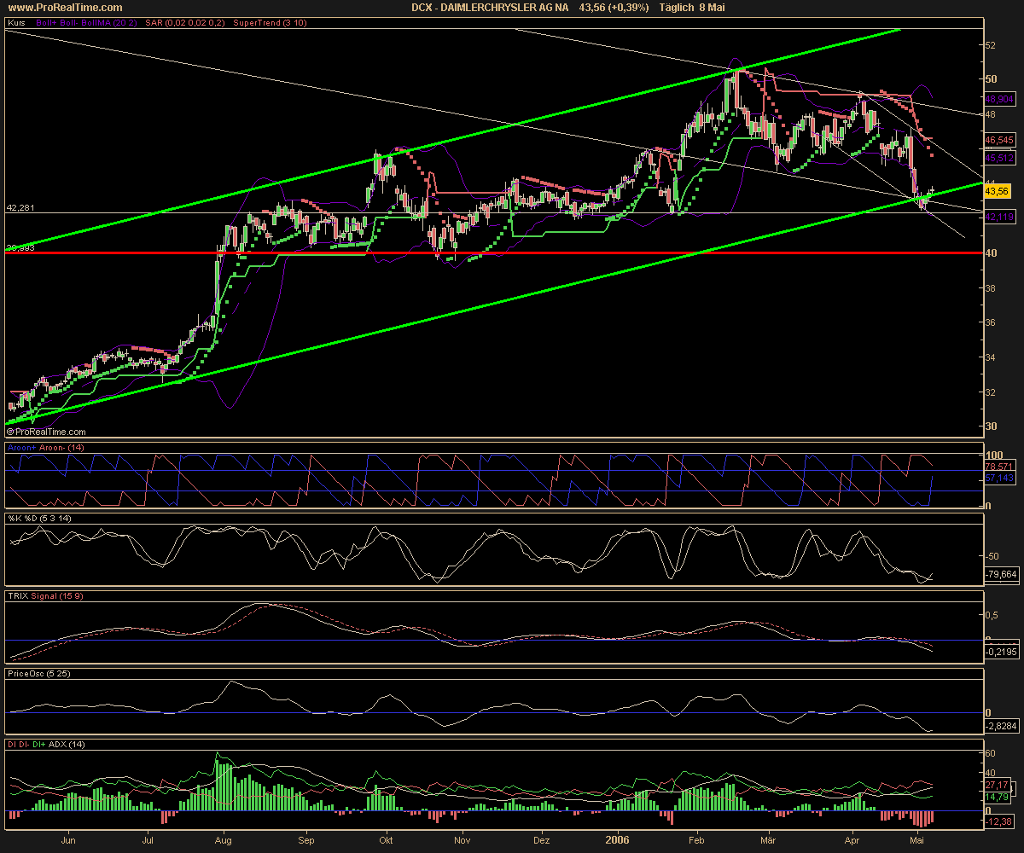1024x853 pixels.
Task: Click the TRIX scale value 0,5
Action: point(992,615)
